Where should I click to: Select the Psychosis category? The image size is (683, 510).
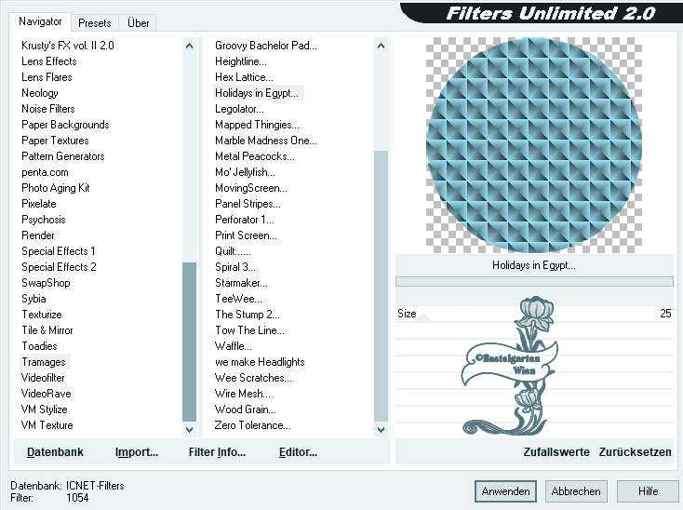click(x=44, y=220)
